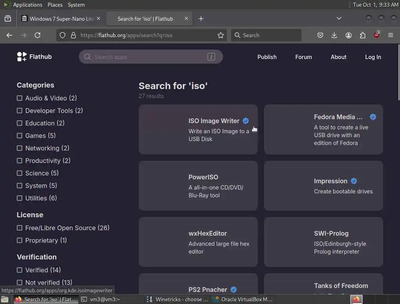Viewport: 400px width, 304px height.
Task: Click verified badge next to ISO Image Writer
Action: point(246,121)
